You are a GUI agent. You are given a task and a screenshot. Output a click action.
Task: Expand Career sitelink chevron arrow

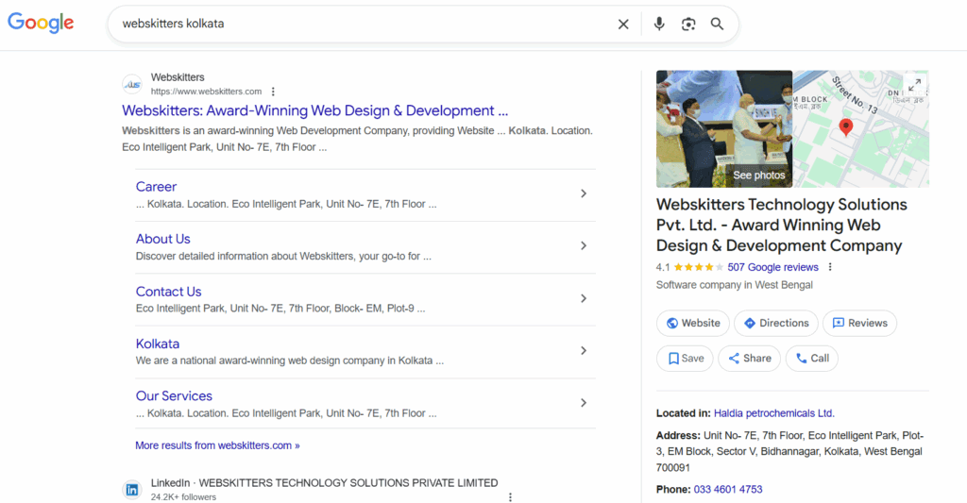(584, 193)
